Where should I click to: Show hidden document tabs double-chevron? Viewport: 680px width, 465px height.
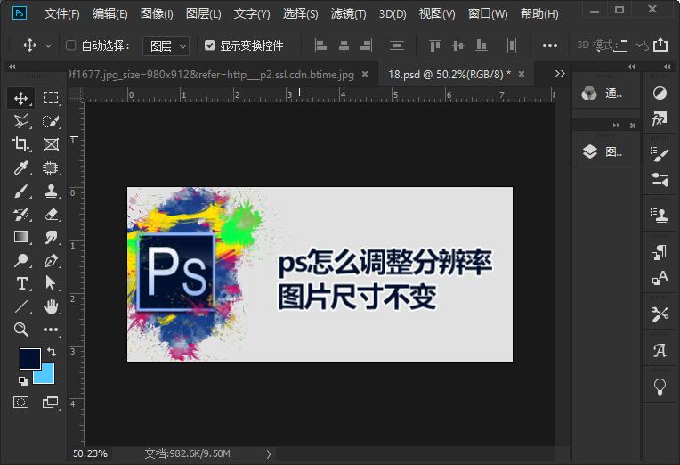click(x=560, y=74)
